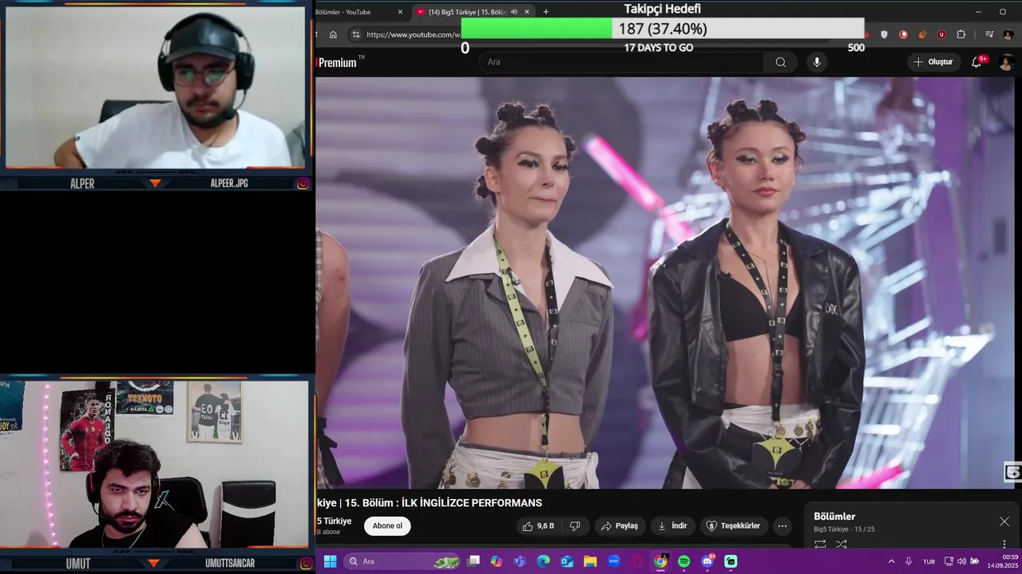Open Discord from the taskbar
The height and width of the screenshot is (574, 1022).
(707, 561)
